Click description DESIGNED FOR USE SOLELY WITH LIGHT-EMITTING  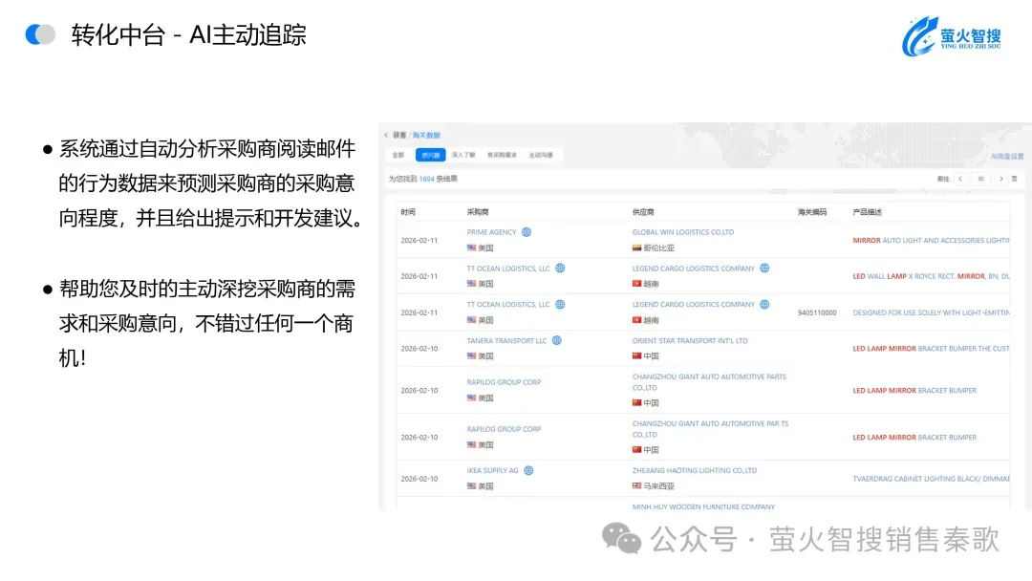(932, 312)
